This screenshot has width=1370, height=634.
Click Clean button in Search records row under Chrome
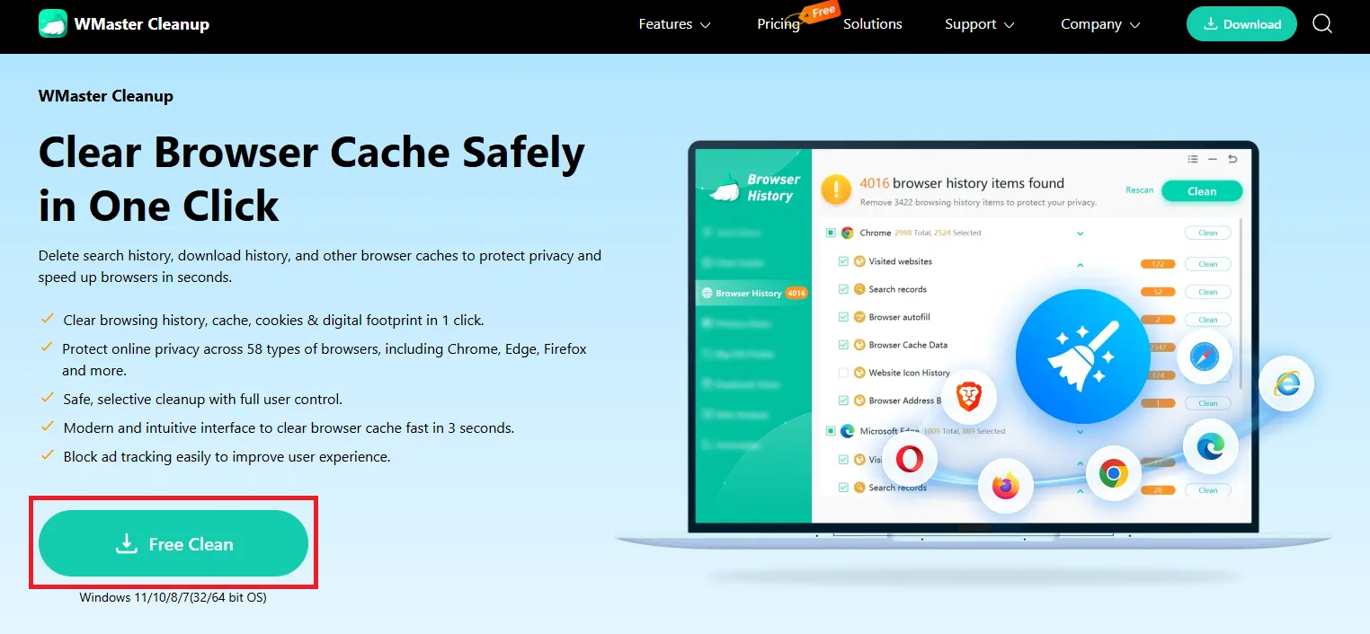click(x=1207, y=292)
